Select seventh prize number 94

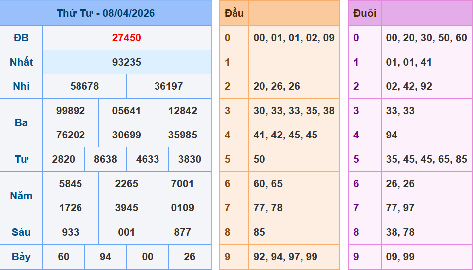105,257
